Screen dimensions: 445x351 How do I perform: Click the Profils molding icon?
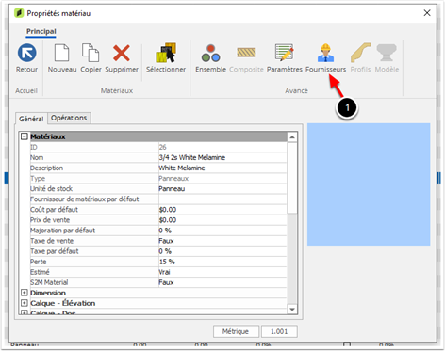click(x=360, y=53)
